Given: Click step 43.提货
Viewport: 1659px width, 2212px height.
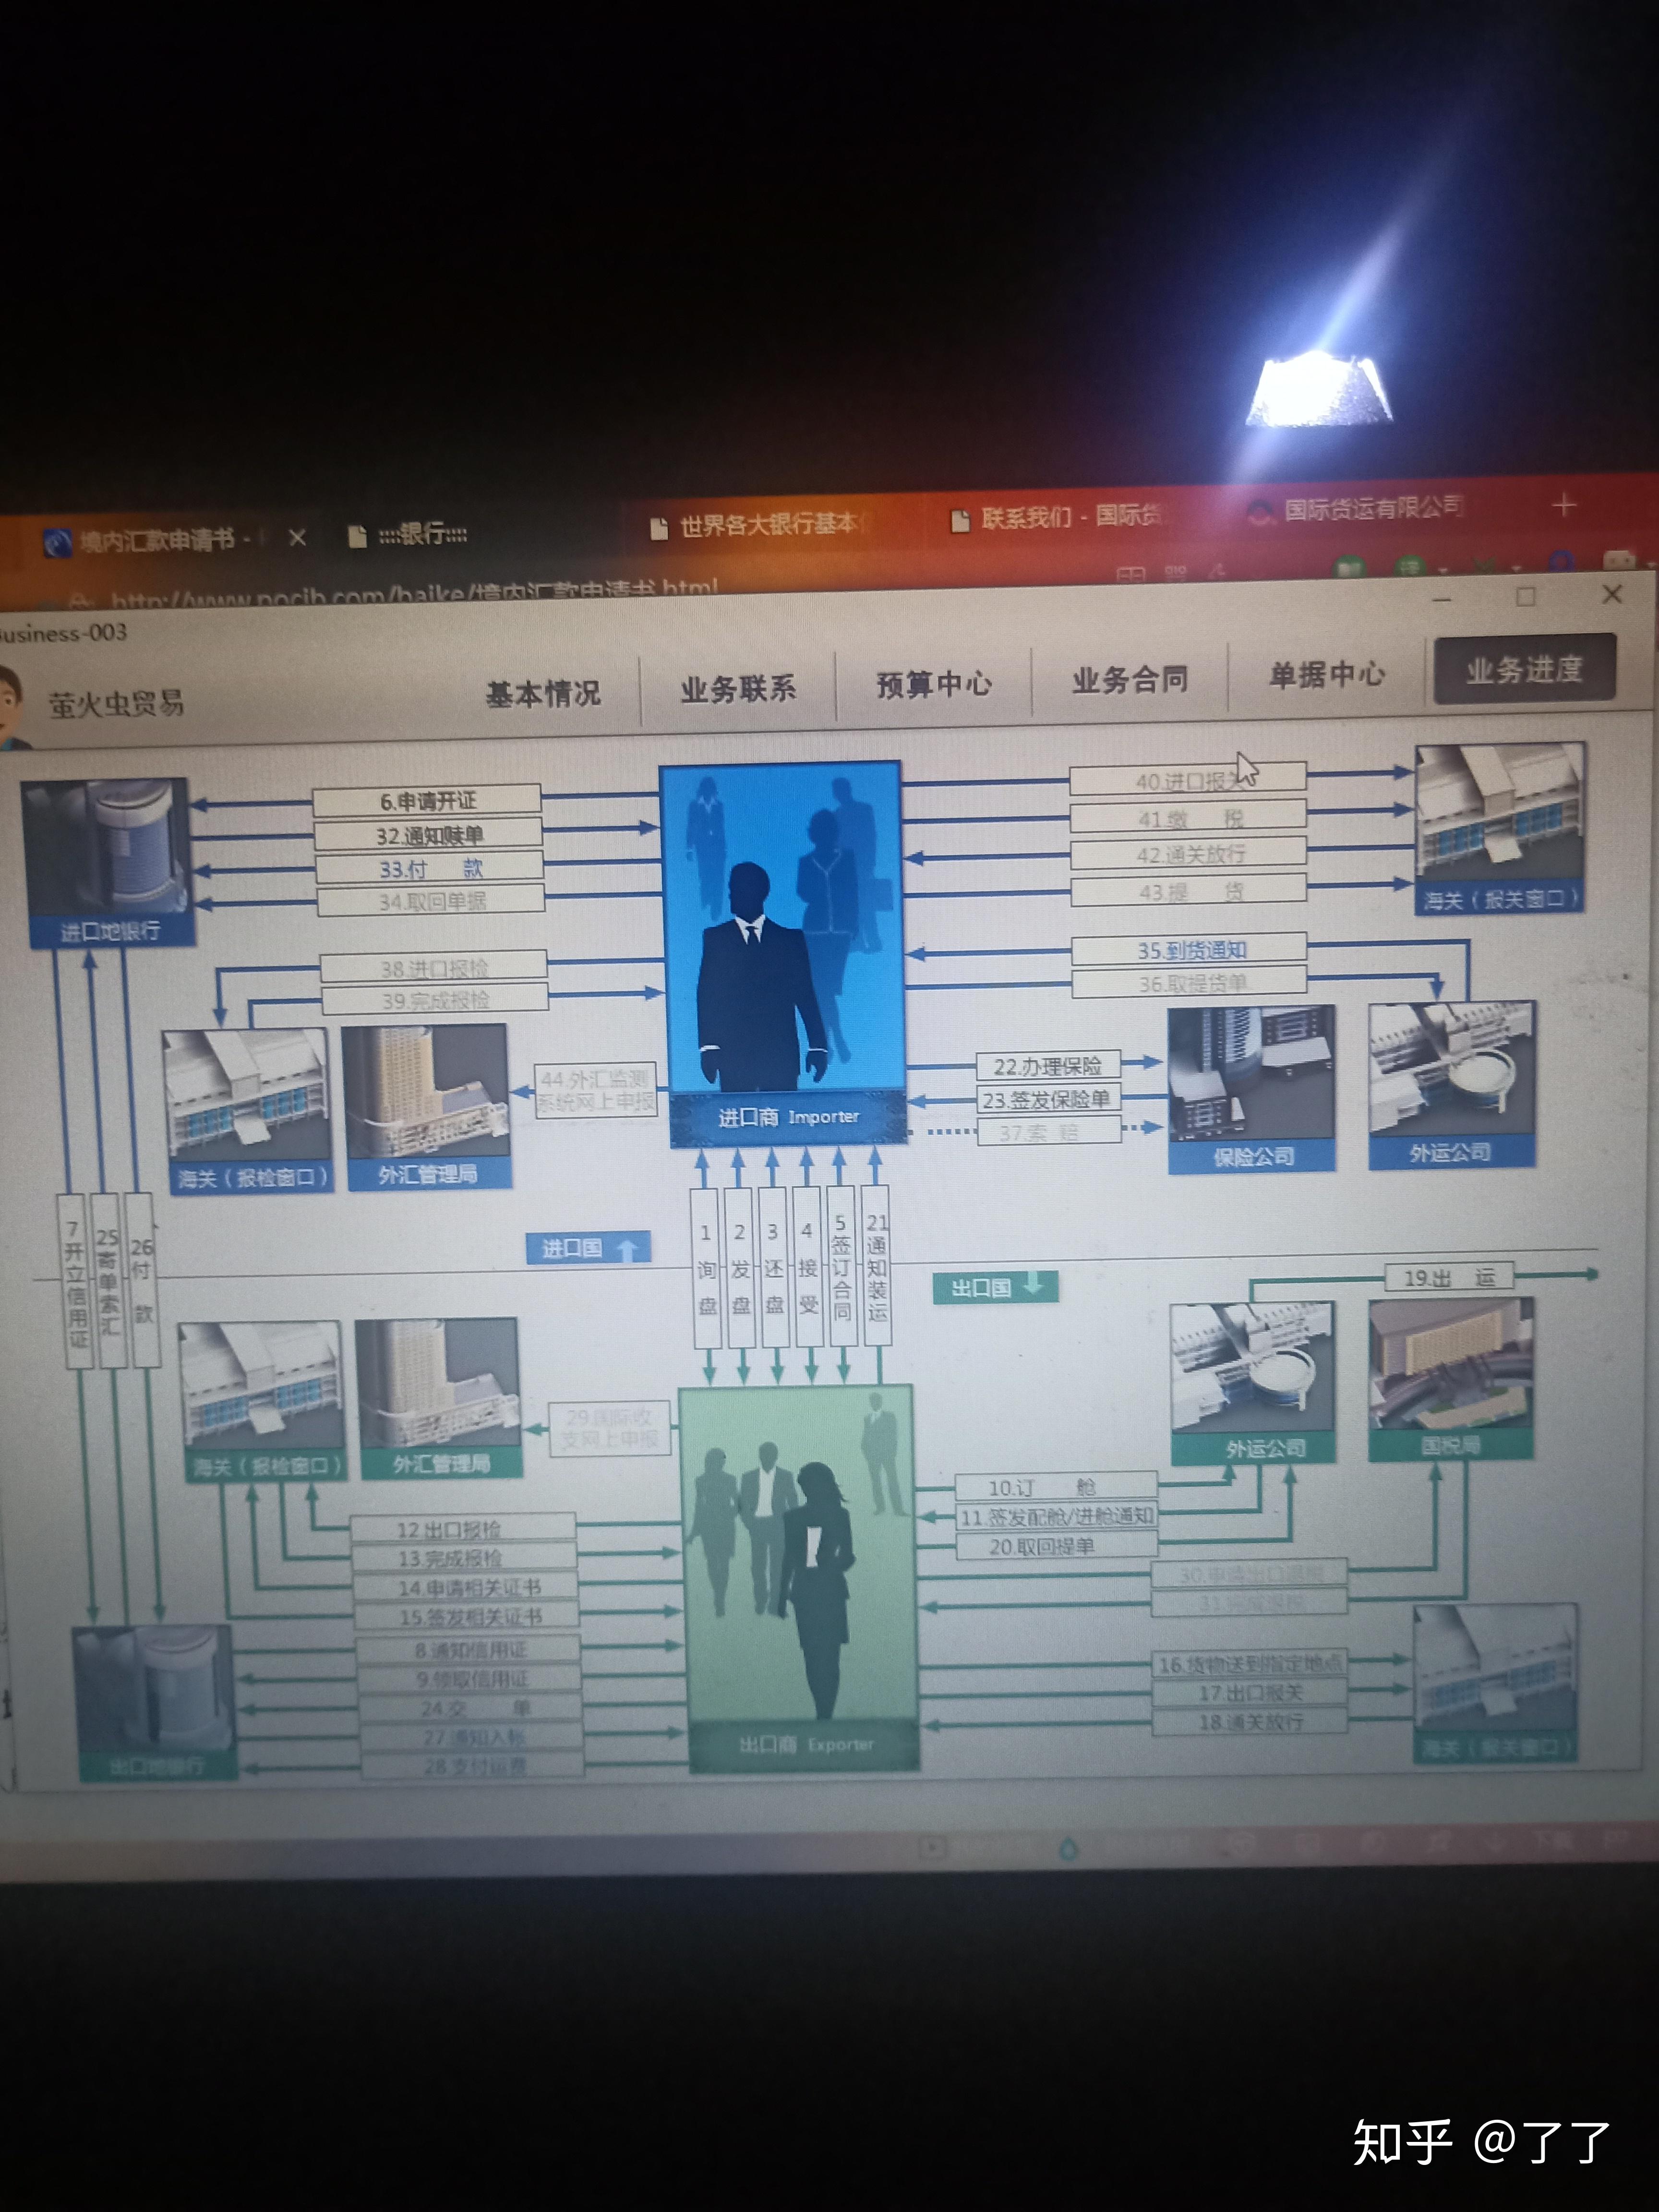Looking at the screenshot, I should coord(1189,890).
